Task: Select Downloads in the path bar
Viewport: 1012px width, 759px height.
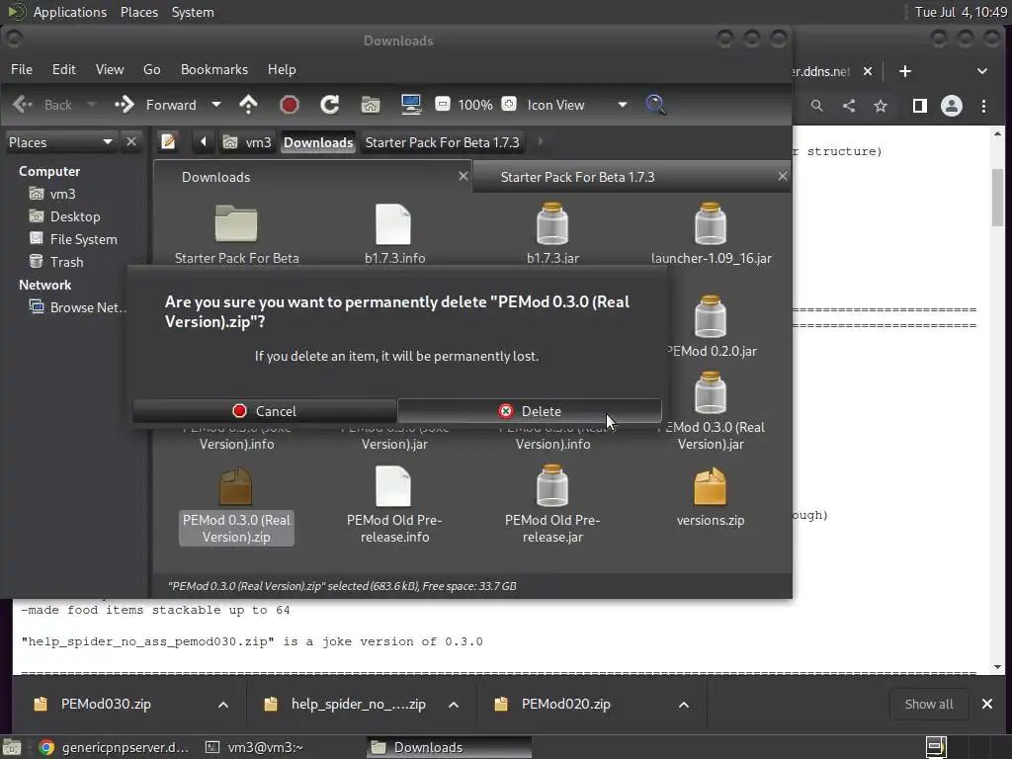Action: [318, 142]
